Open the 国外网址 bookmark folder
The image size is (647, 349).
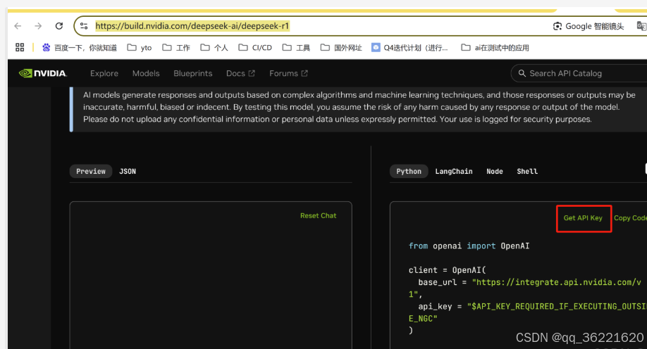pos(341,48)
